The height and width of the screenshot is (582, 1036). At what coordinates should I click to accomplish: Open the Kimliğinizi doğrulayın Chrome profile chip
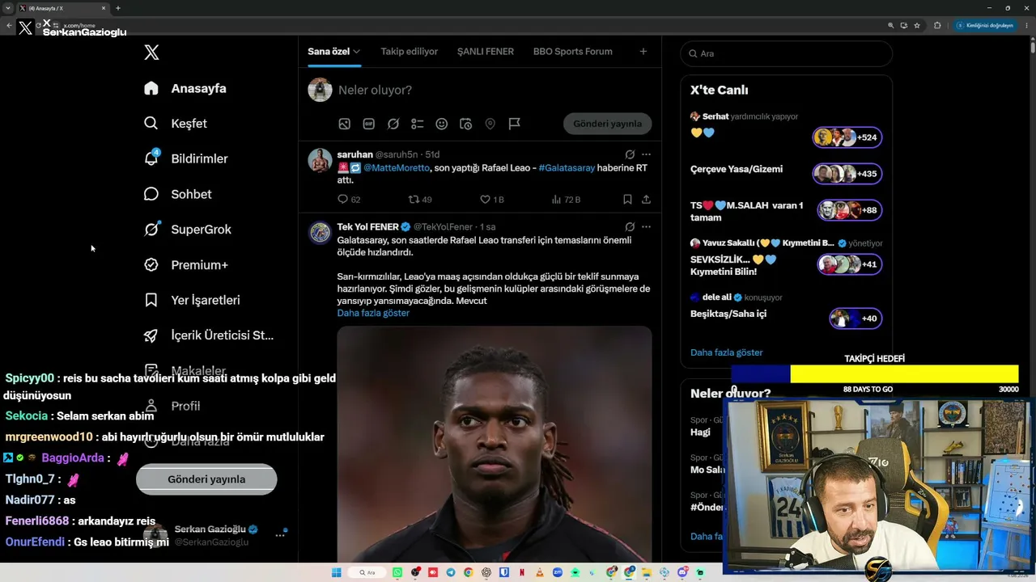click(985, 25)
